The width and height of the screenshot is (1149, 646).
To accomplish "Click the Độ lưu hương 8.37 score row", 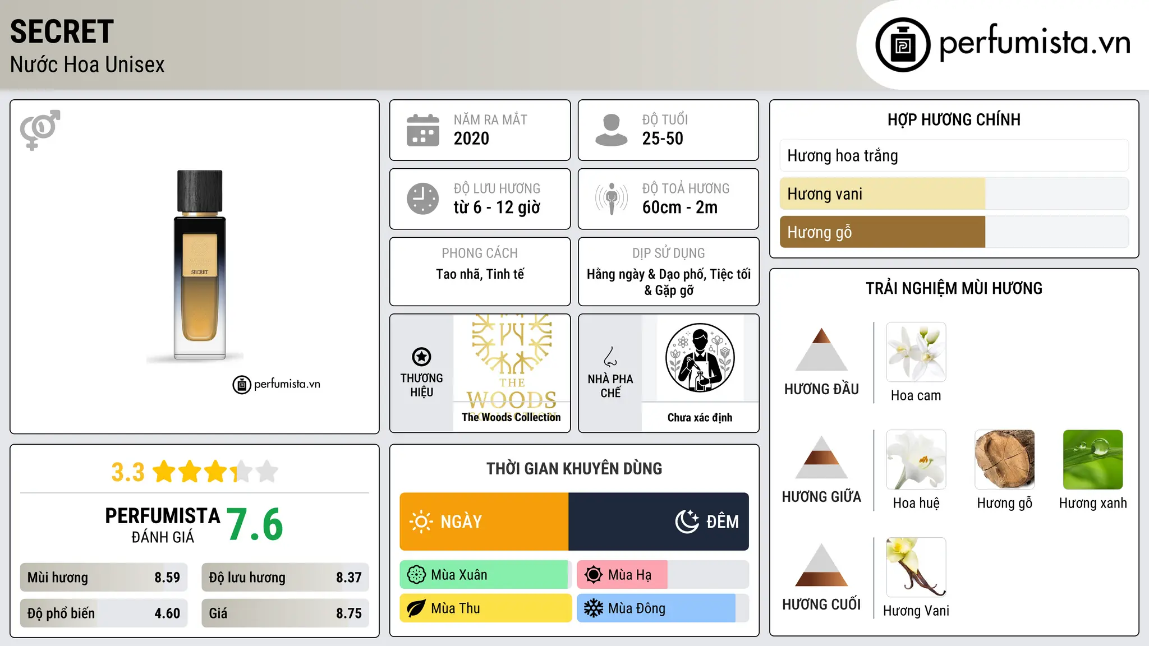I will tap(286, 578).
